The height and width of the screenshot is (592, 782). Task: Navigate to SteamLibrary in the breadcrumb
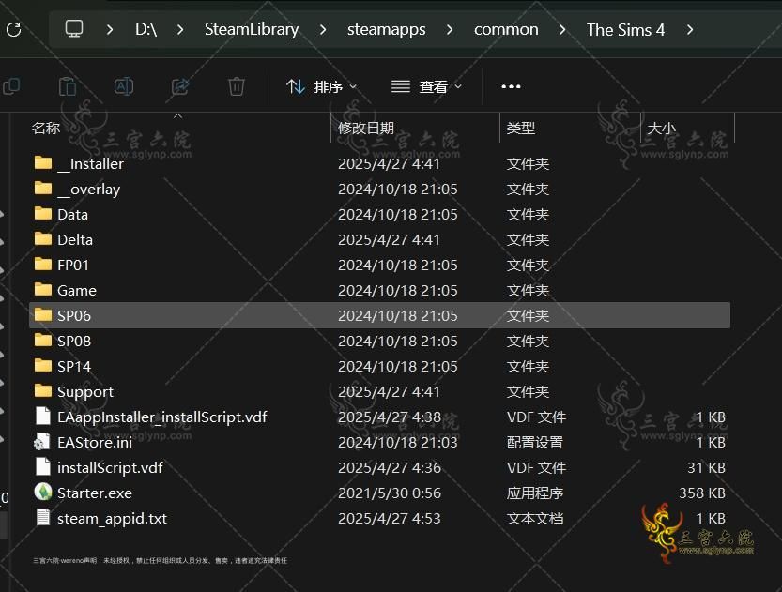252,29
